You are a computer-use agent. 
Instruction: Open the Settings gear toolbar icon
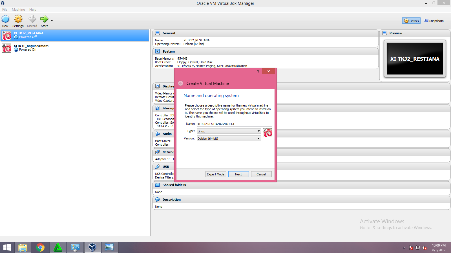pos(18,19)
